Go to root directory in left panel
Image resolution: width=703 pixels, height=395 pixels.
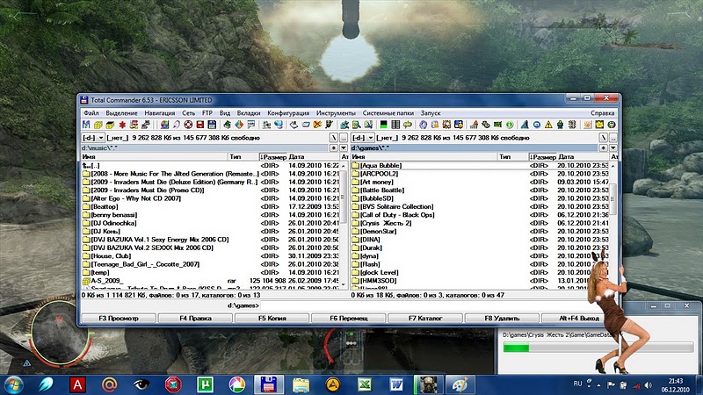click(x=333, y=138)
